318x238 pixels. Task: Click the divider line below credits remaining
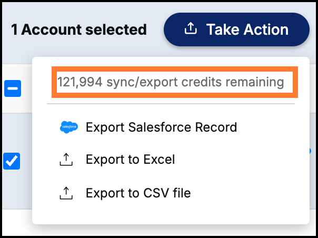point(171,104)
